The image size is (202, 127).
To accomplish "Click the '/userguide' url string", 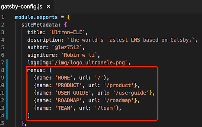I will (x=131, y=93).
